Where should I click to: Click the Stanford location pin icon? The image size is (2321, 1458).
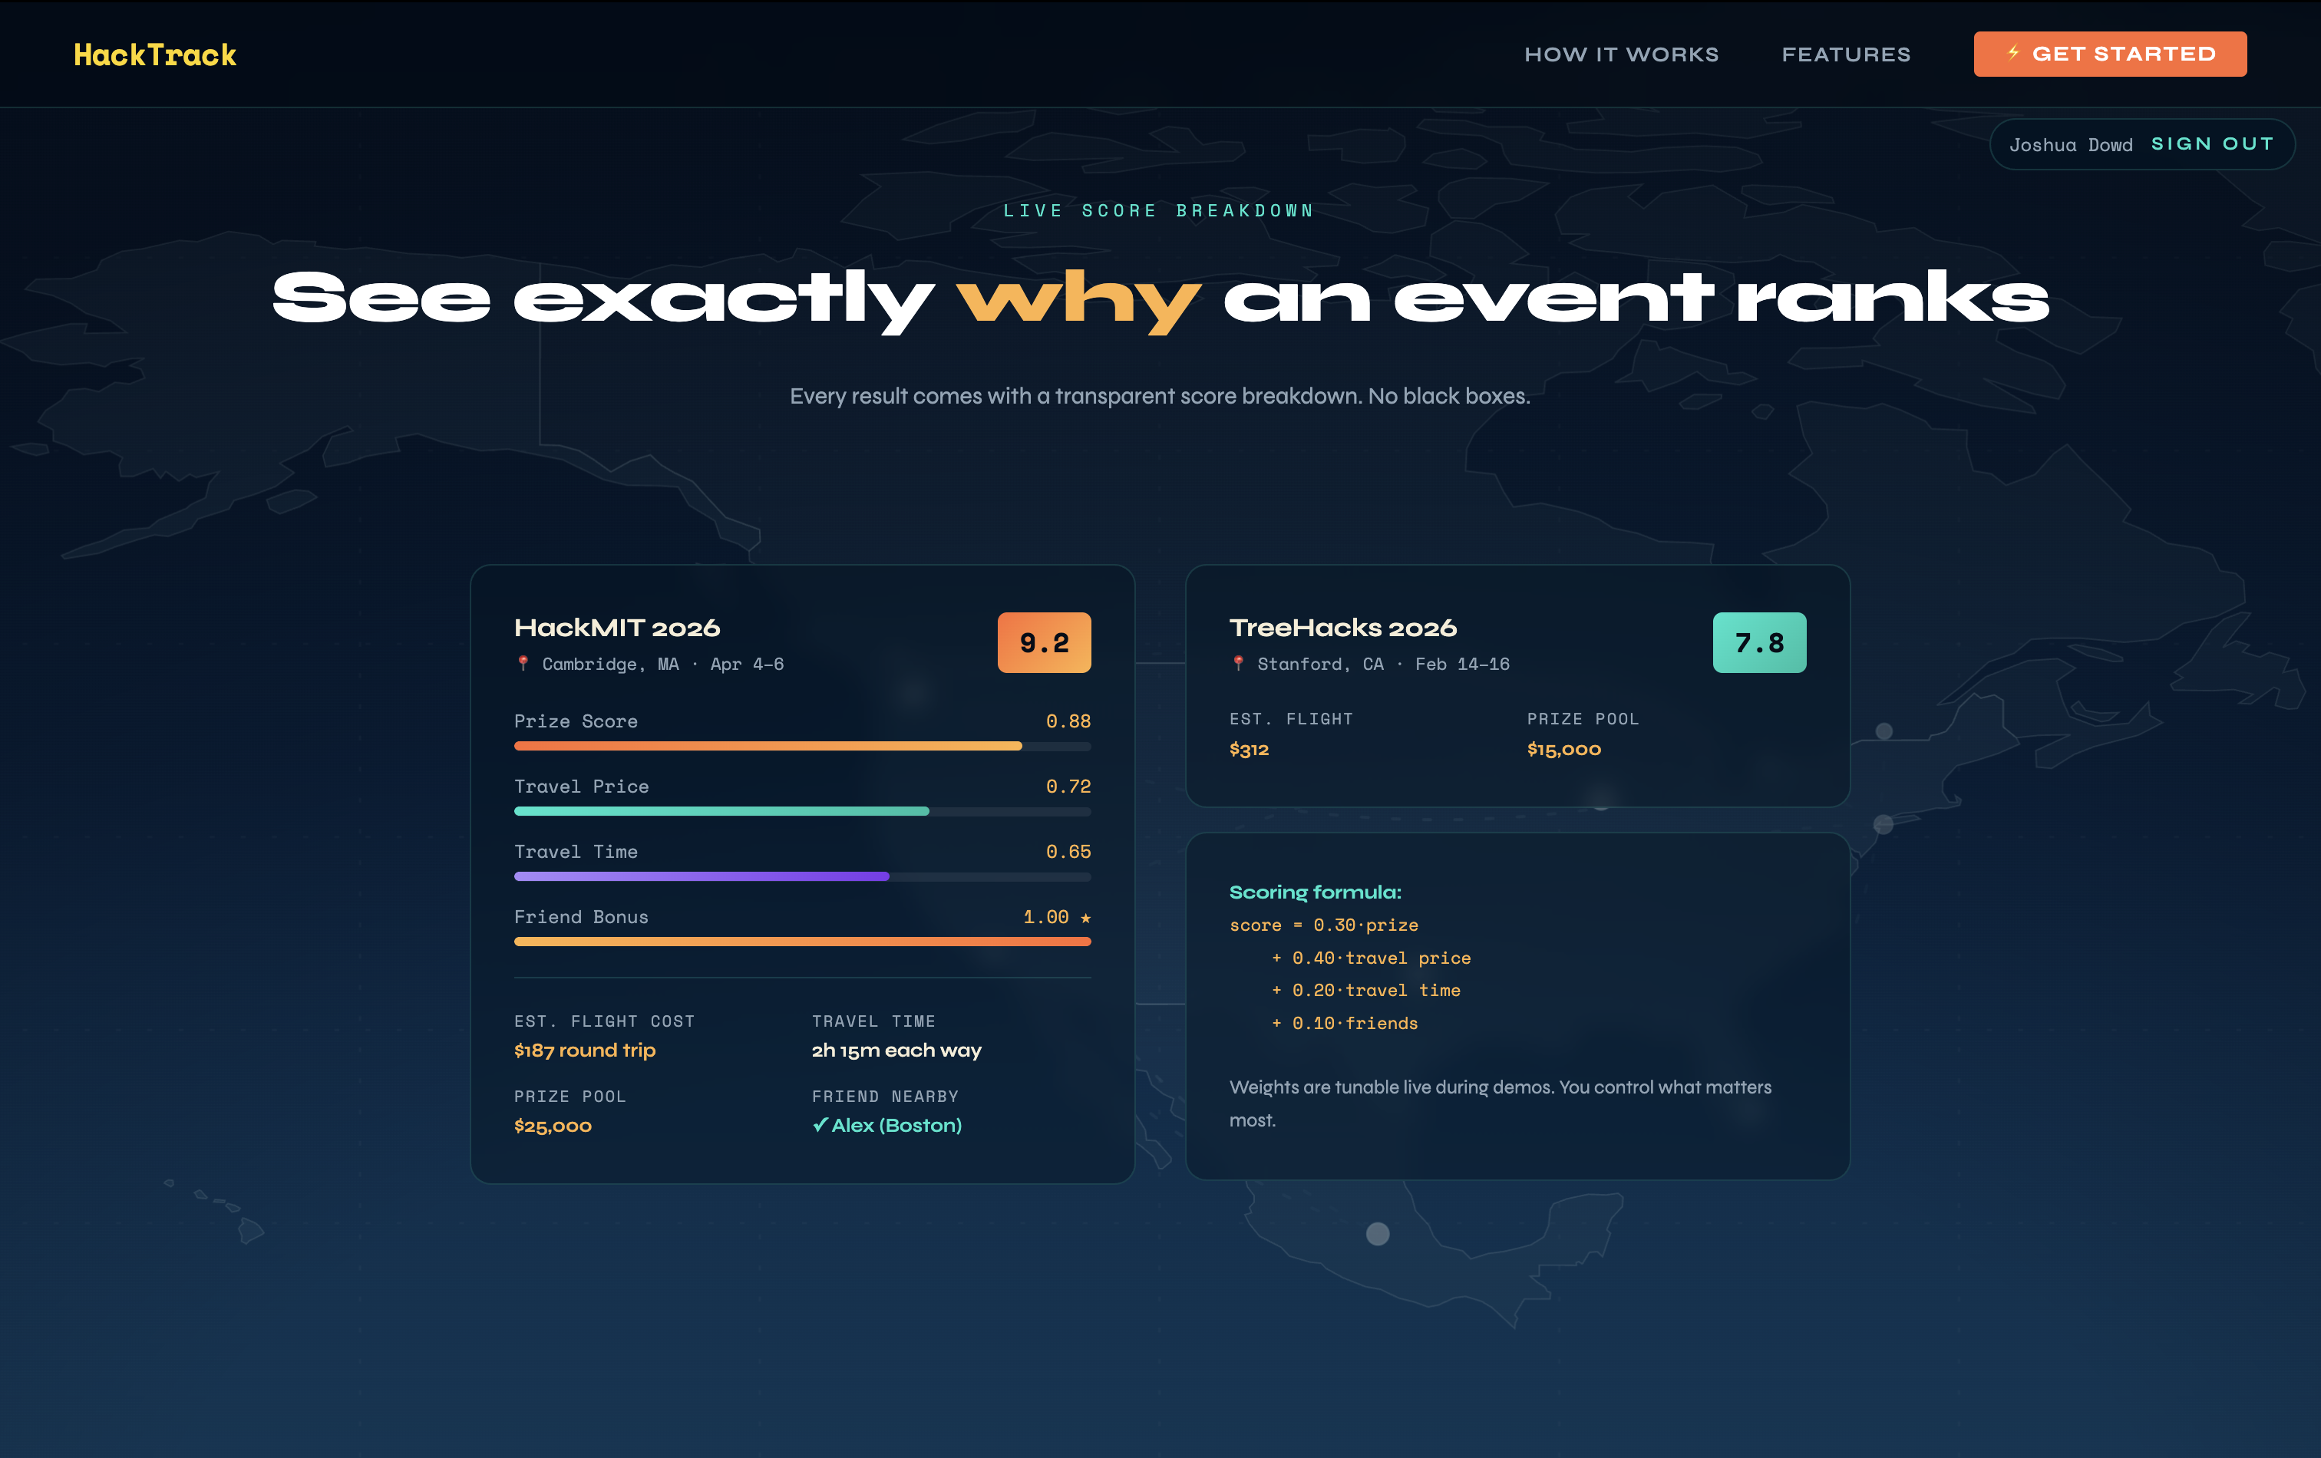1239,663
